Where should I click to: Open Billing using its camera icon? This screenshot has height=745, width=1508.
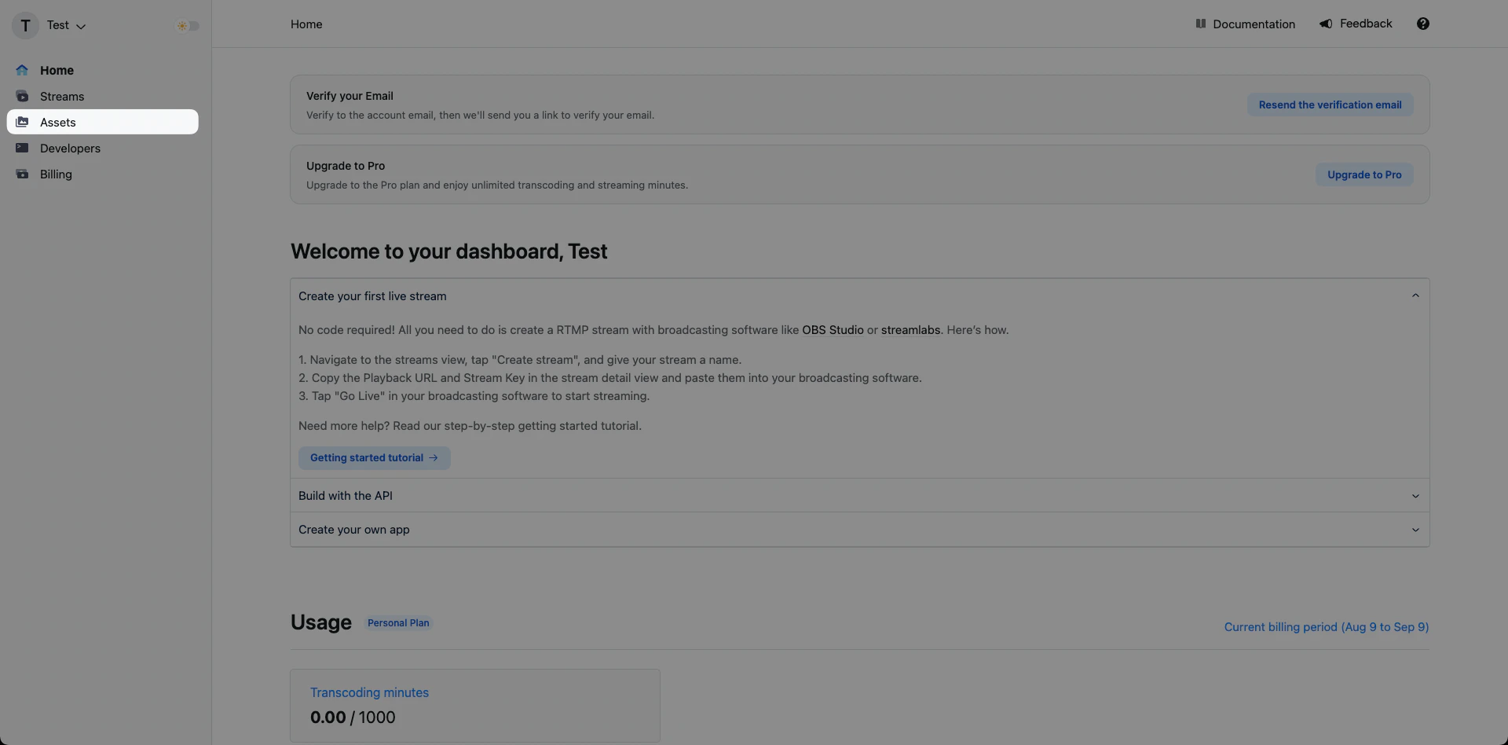22,174
